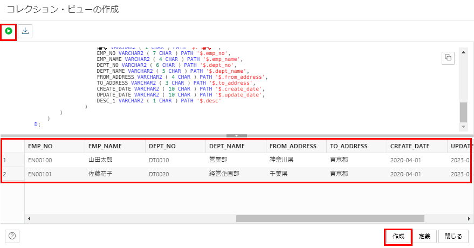Image resolution: width=474 pixels, height=248 pixels.
Task: Click the TO_ADDRESS column header
Action: (x=356, y=146)
